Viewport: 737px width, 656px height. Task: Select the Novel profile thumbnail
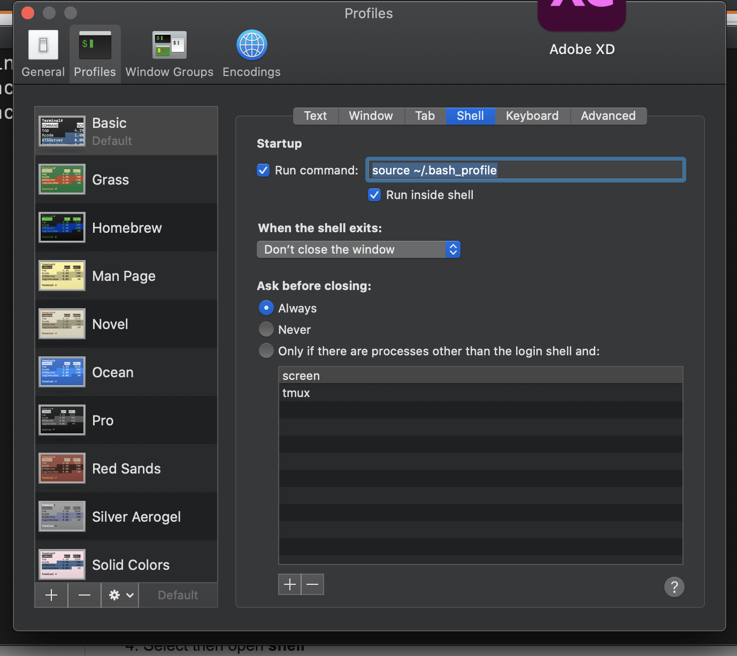point(62,324)
